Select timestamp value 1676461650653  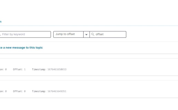pos(57,69)
